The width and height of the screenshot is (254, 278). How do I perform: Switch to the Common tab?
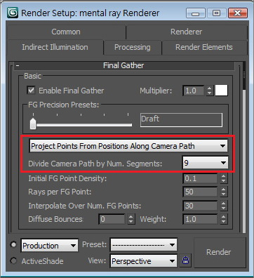click(x=66, y=32)
